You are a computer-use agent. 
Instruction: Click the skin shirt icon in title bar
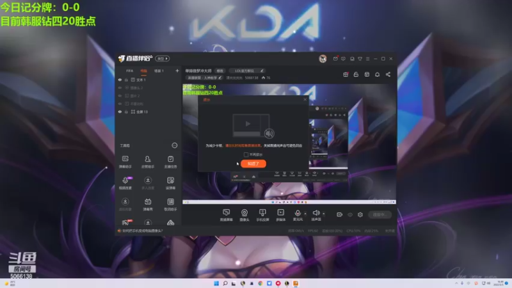tap(360, 59)
